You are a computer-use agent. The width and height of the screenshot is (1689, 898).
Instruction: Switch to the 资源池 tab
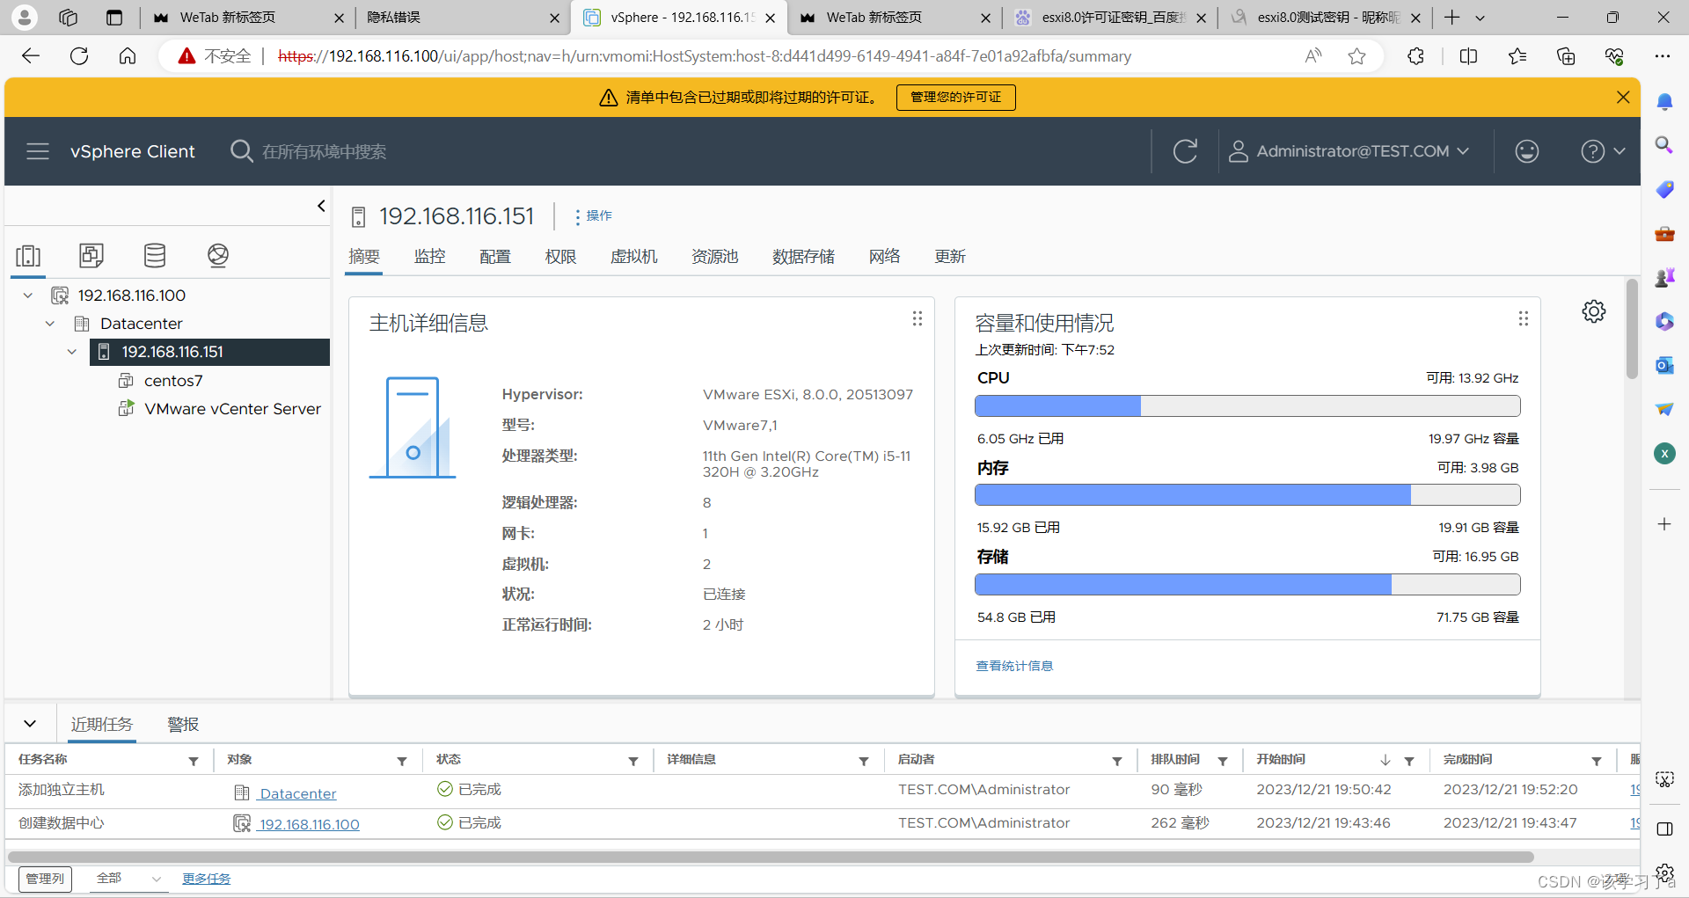click(x=715, y=257)
